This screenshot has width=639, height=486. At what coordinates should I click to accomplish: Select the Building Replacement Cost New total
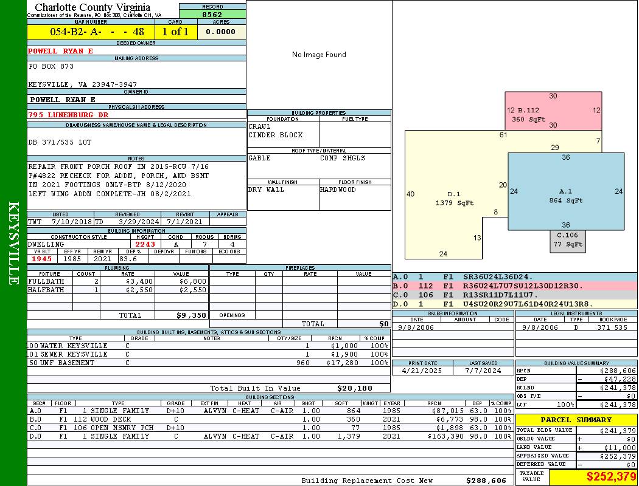486,481
